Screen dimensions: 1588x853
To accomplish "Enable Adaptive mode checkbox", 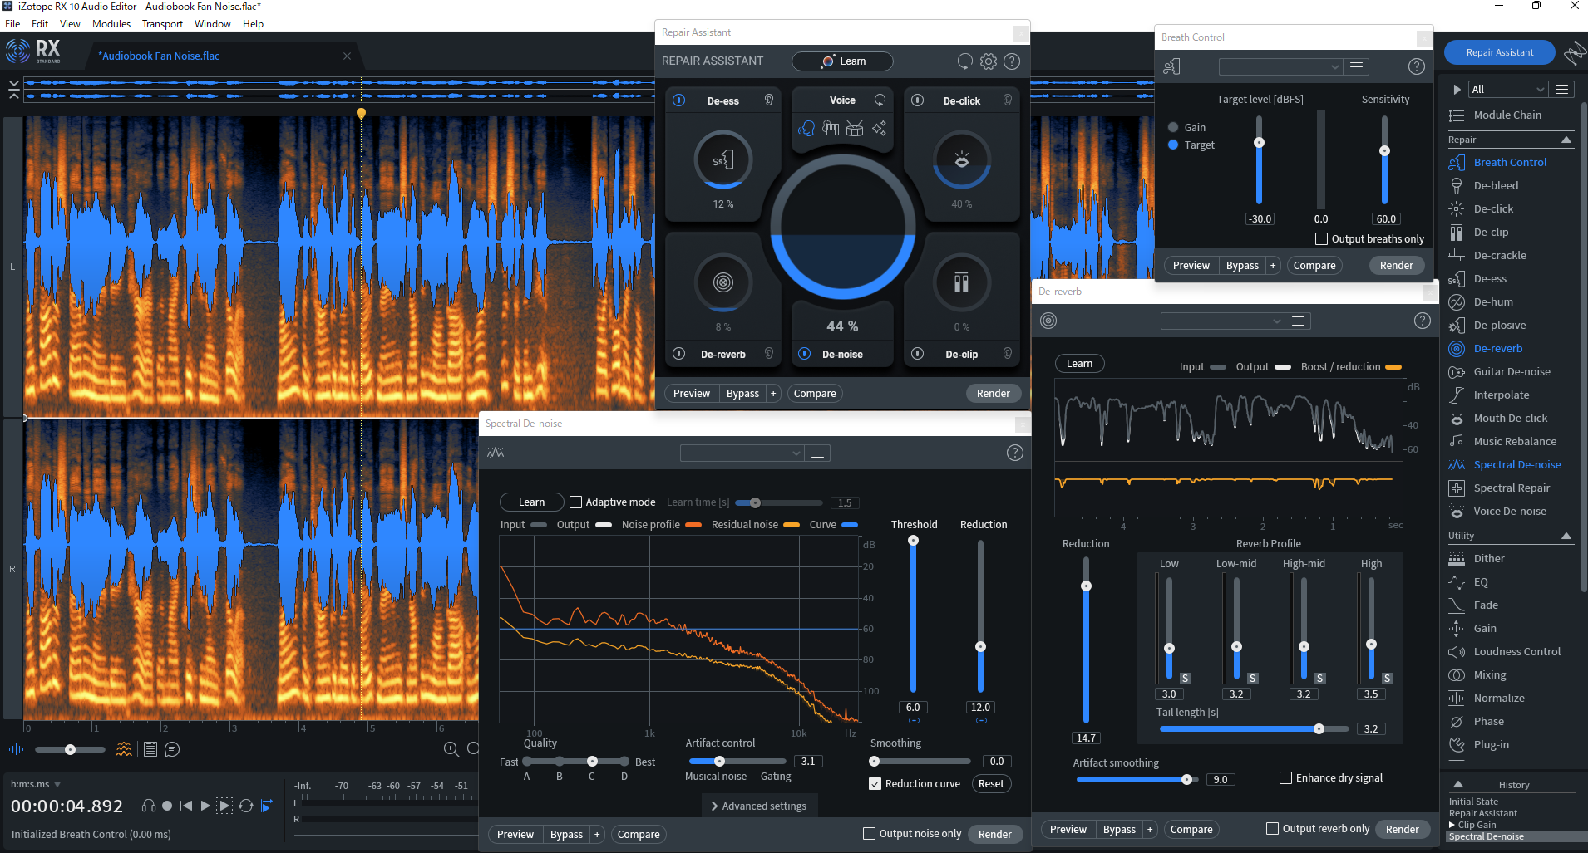I will 575,502.
